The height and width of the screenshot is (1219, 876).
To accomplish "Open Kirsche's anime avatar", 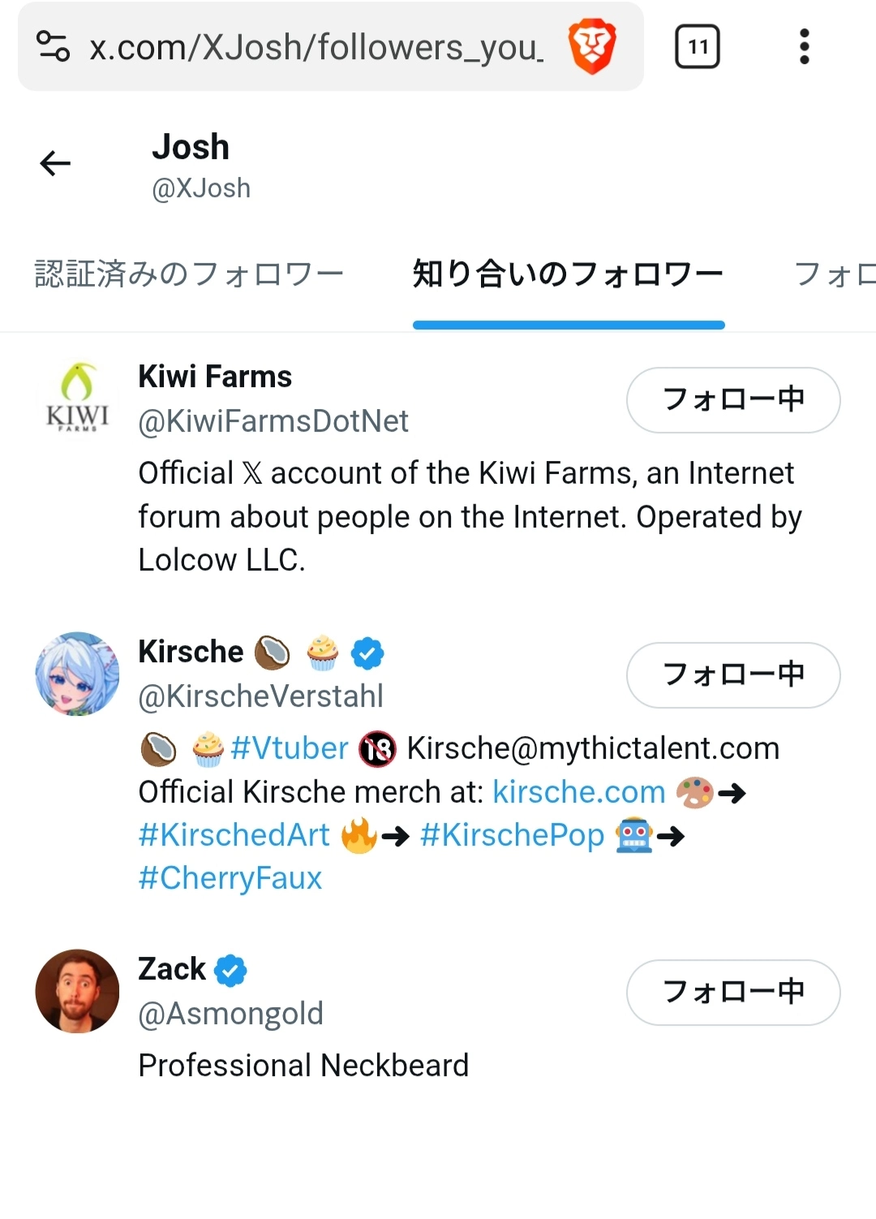I will [x=77, y=674].
